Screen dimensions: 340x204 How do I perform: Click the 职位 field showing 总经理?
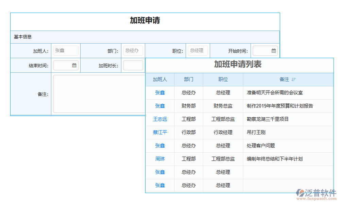coord(198,50)
